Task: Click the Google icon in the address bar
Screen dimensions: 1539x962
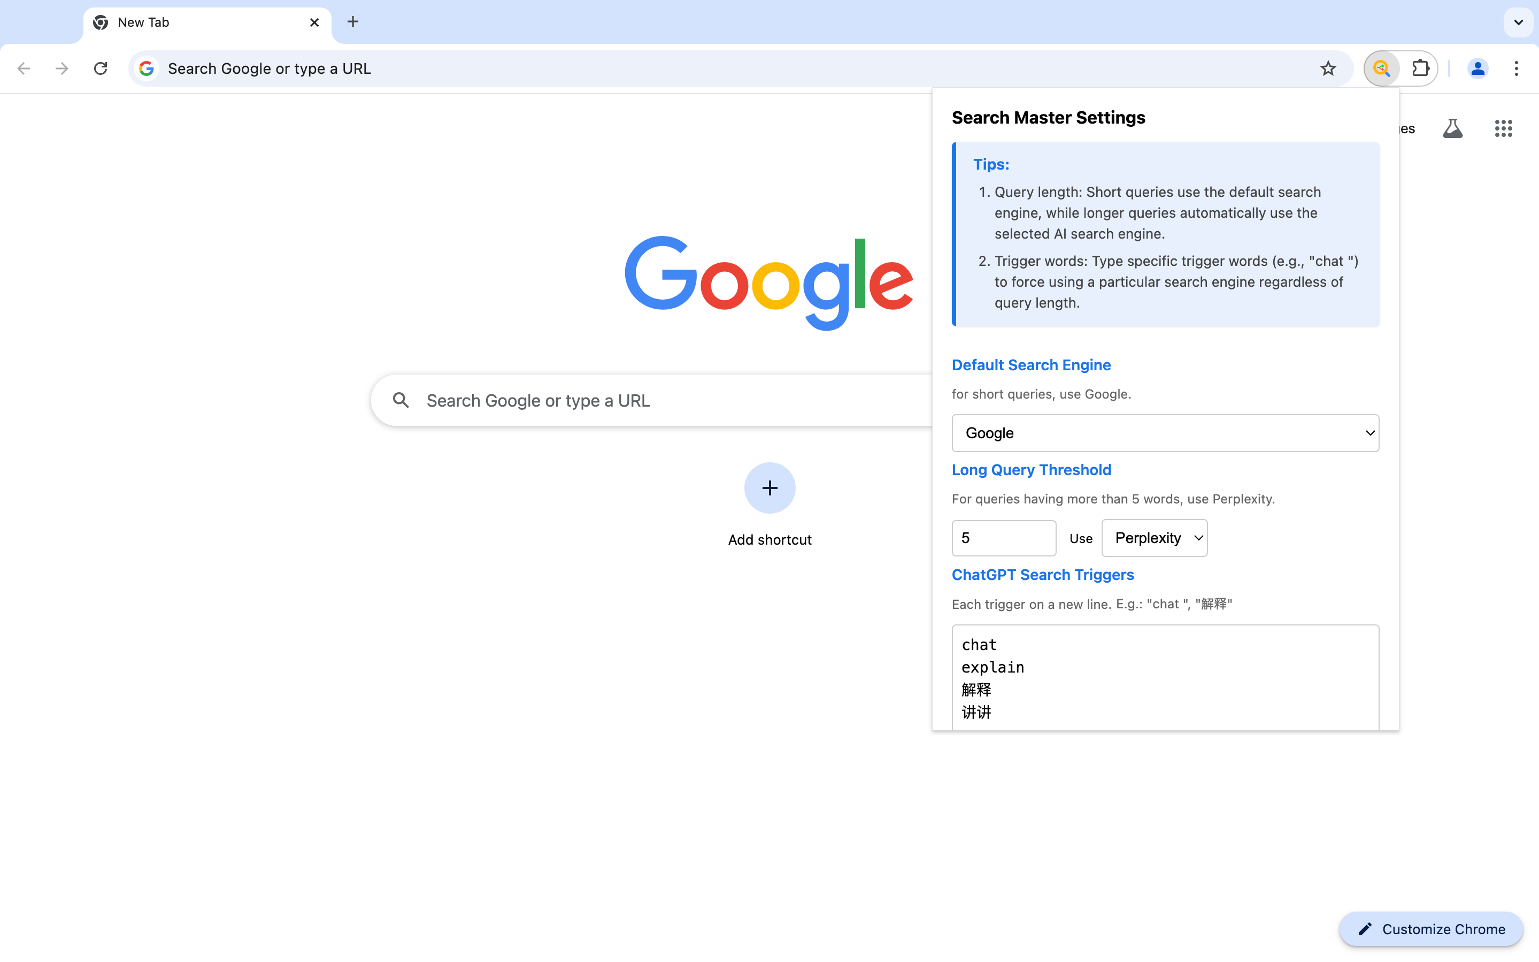Action: [x=147, y=68]
